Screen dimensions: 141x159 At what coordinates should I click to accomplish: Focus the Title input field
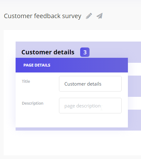coord(90,84)
